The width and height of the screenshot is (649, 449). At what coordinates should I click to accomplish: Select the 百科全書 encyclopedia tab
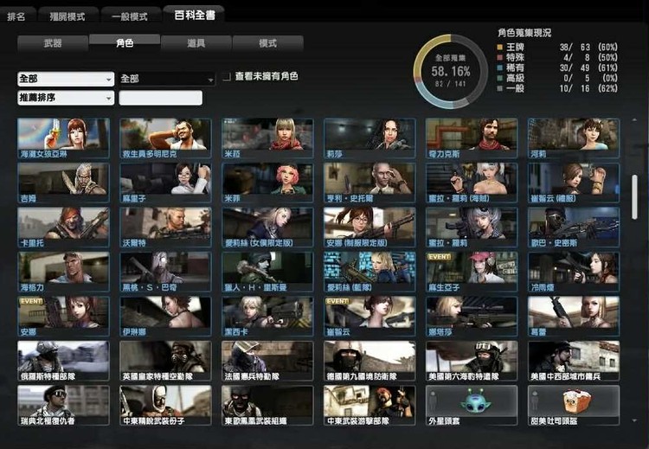point(194,15)
